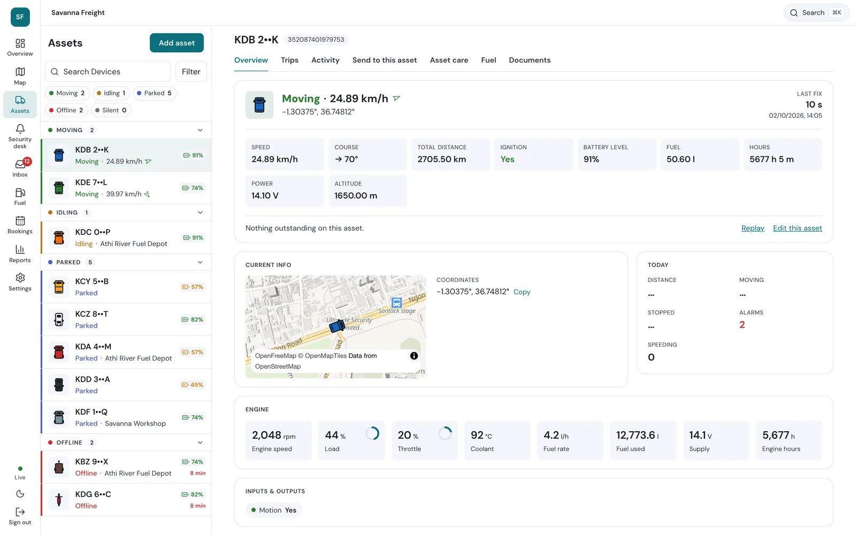Switch to the Activity tab
Viewport: 856px width, 535px height.
(x=325, y=60)
